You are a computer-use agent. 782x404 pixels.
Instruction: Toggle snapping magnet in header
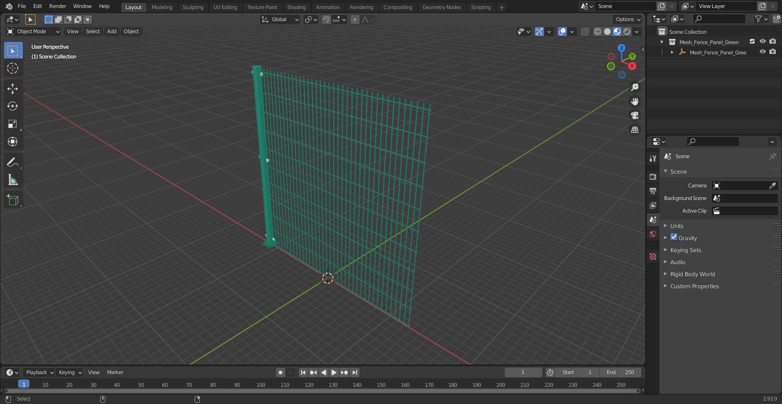(x=326, y=19)
